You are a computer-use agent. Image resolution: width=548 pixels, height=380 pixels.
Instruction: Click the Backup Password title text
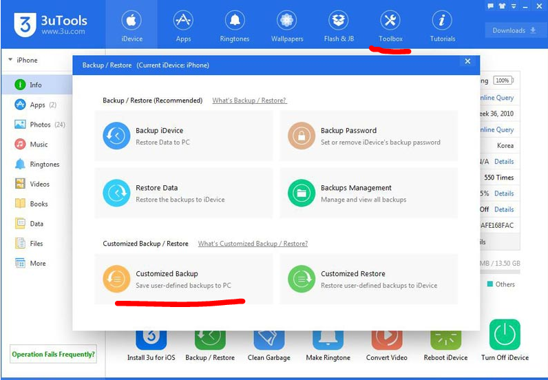348,130
